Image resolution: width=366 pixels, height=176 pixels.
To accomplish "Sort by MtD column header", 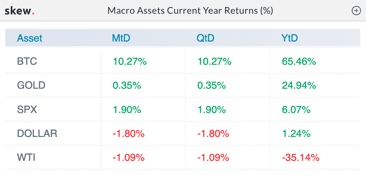I will click(x=121, y=38).
